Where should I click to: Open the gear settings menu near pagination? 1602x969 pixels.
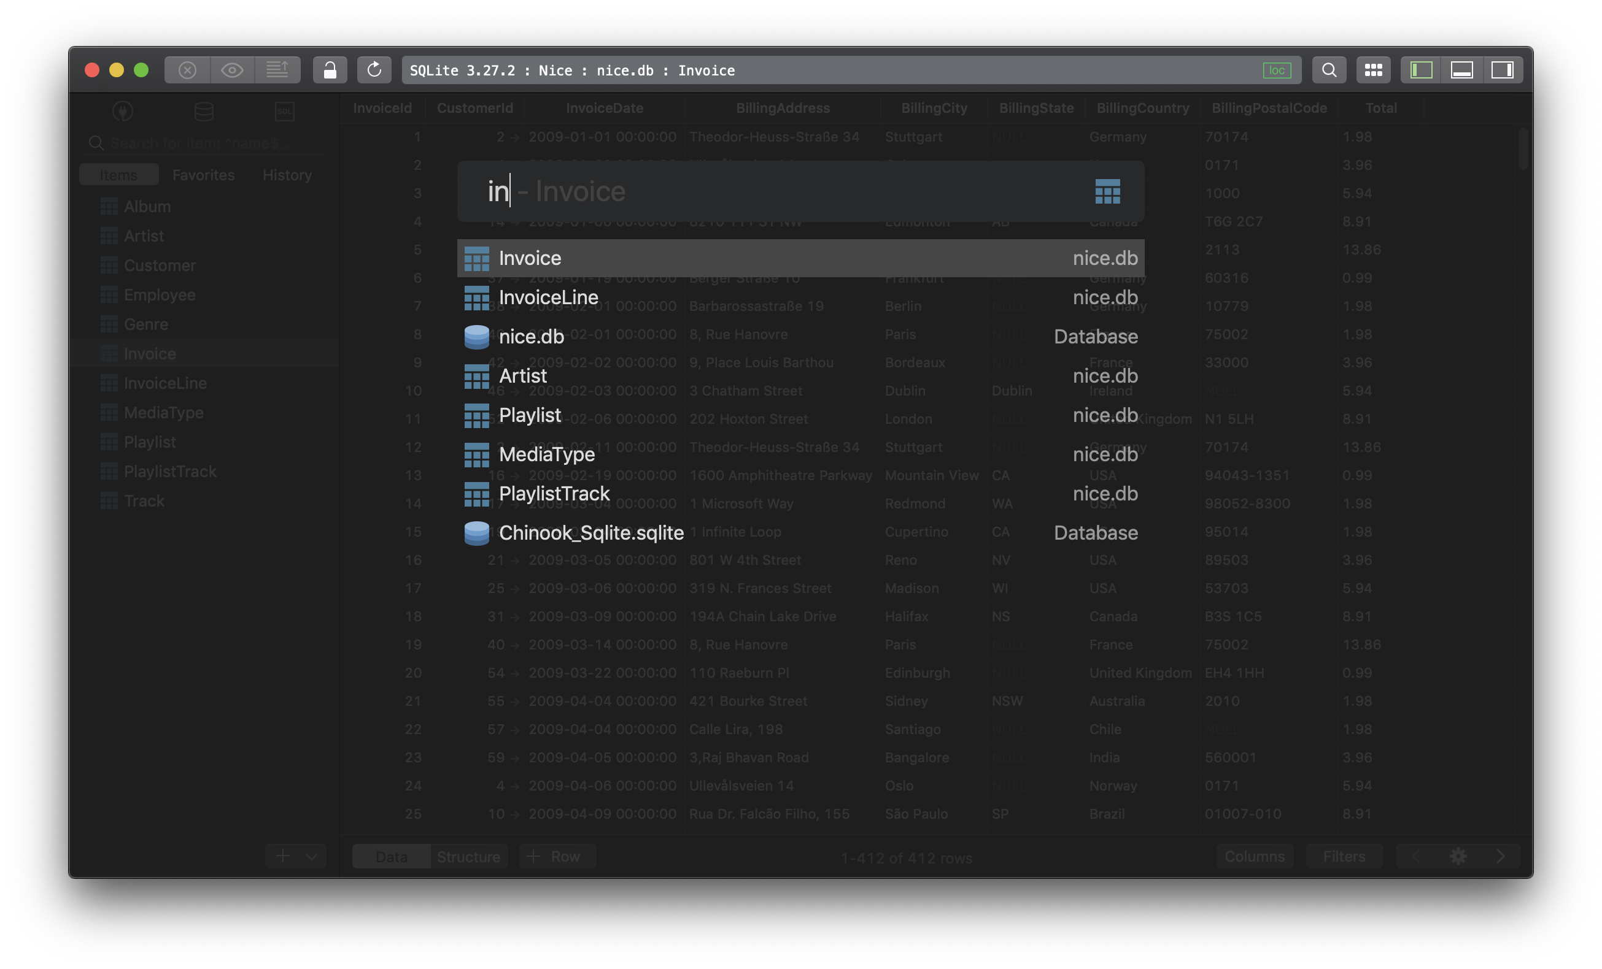click(x=1459, y=856)
